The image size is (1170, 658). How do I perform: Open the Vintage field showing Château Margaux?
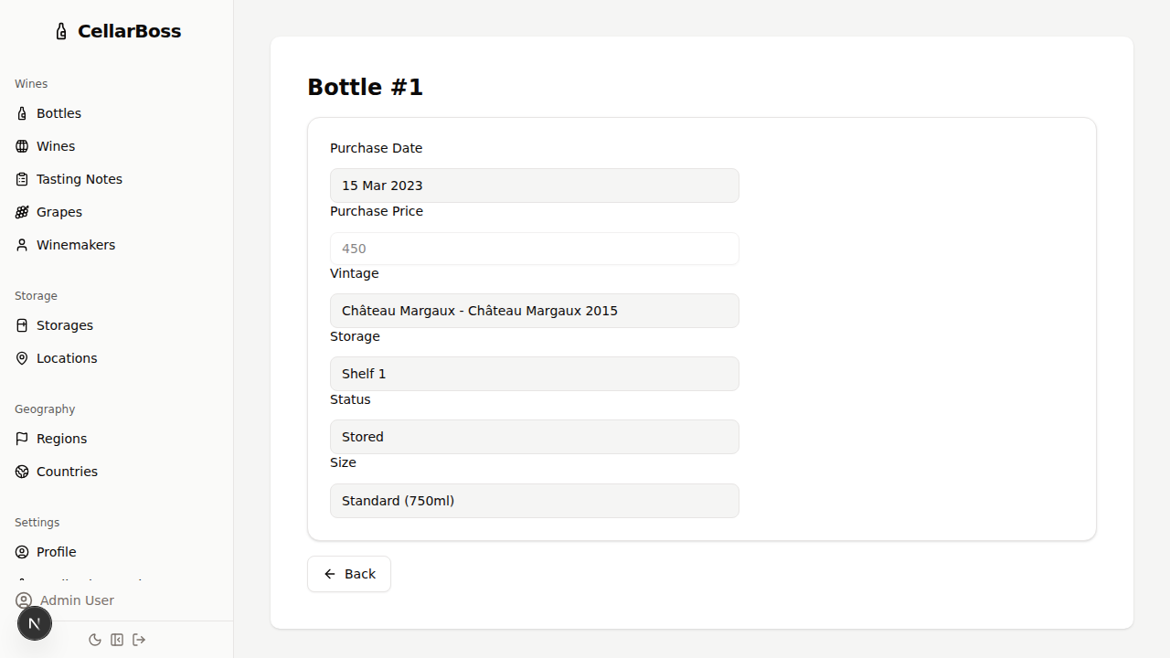(534, 311)
